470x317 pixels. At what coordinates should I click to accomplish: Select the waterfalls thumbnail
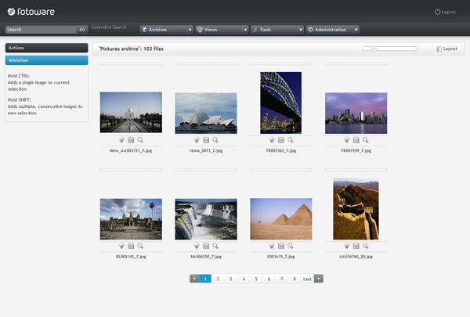pos(206,219)
